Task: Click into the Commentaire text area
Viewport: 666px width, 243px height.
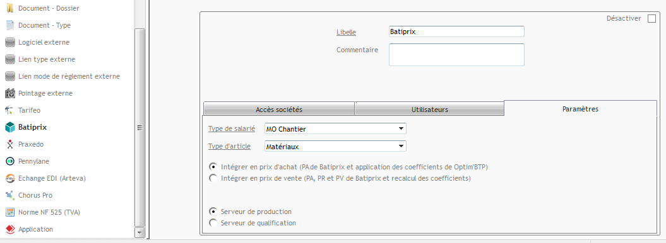Action: [456, 55]
